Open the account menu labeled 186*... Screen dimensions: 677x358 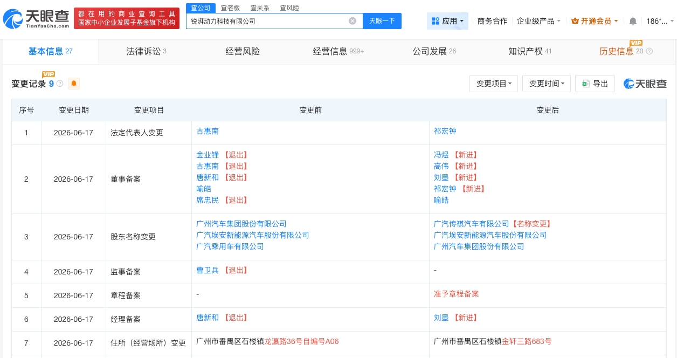pyautogui.click(x=660, y=21)
